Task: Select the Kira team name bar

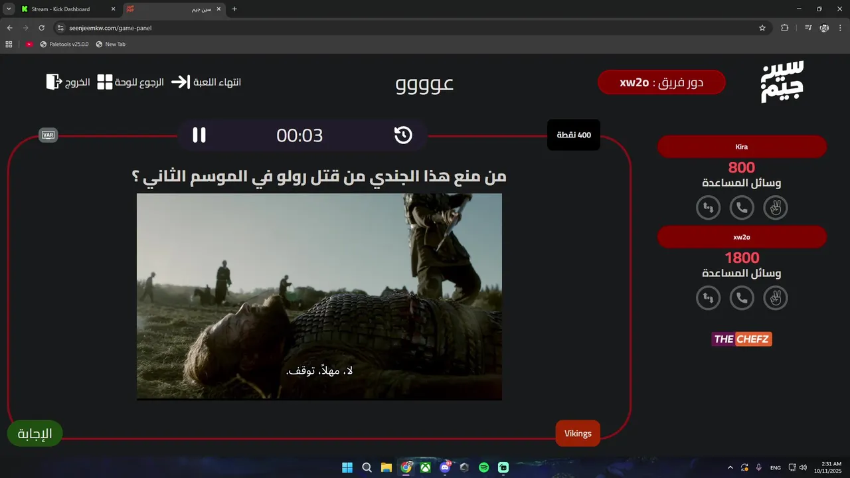Action: (x=742, y=147)
